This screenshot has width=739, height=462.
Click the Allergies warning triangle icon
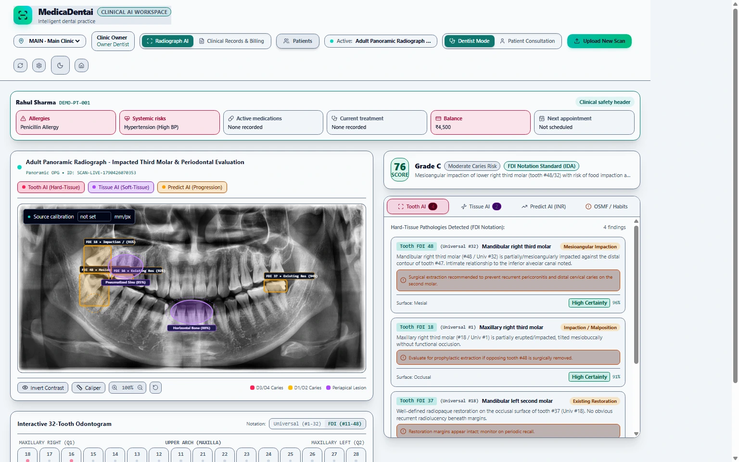click(x=23, y=118)
